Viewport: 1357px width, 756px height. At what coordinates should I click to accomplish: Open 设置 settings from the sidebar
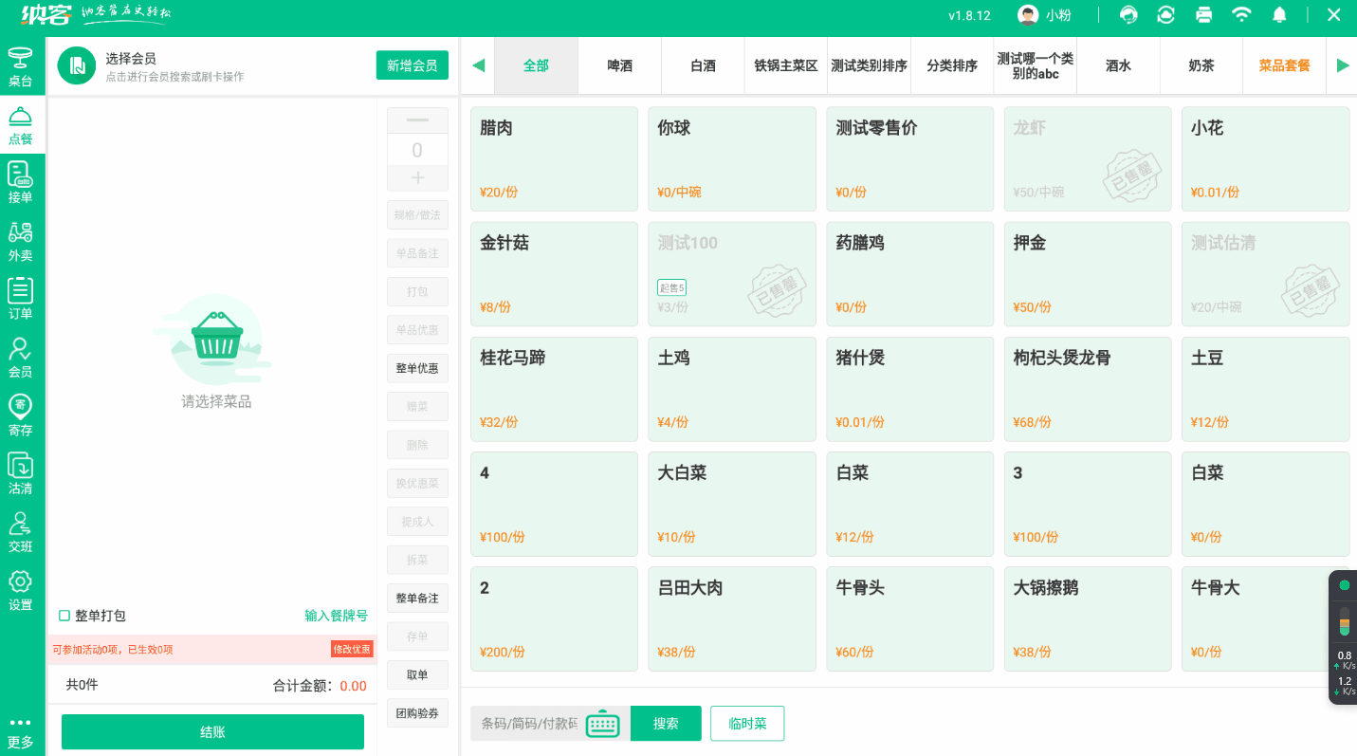pos(21,588)
